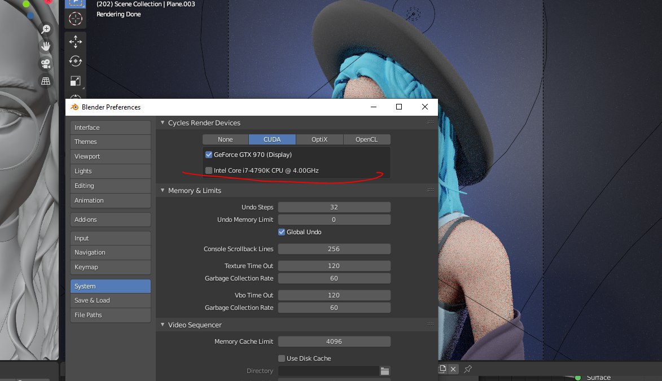Viewport: 662px width, 381px height.
Task: Click the Vbo Time Out field
Action: pos(334,295)
